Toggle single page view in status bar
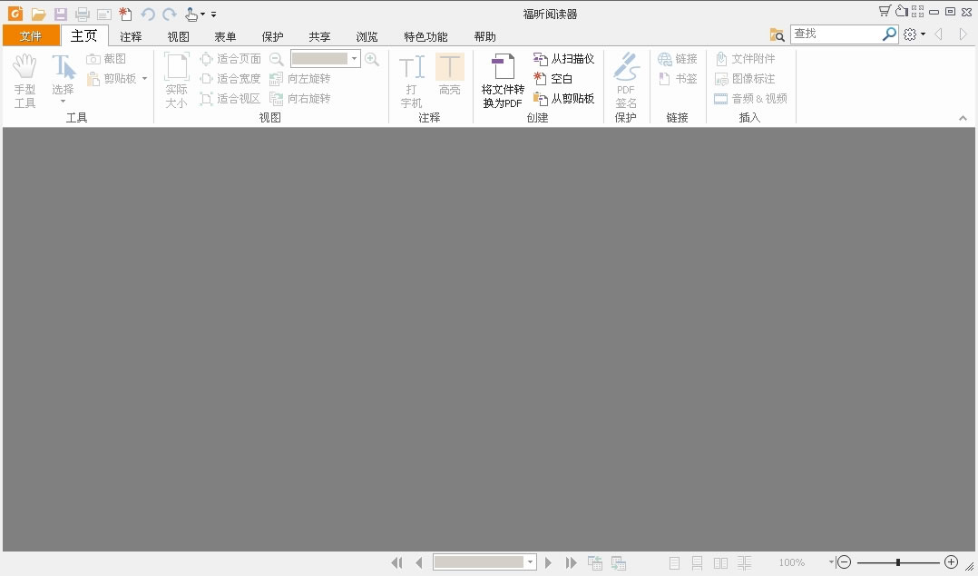The height and width of the screenshot is (576, 978). [x=674, y=563]
